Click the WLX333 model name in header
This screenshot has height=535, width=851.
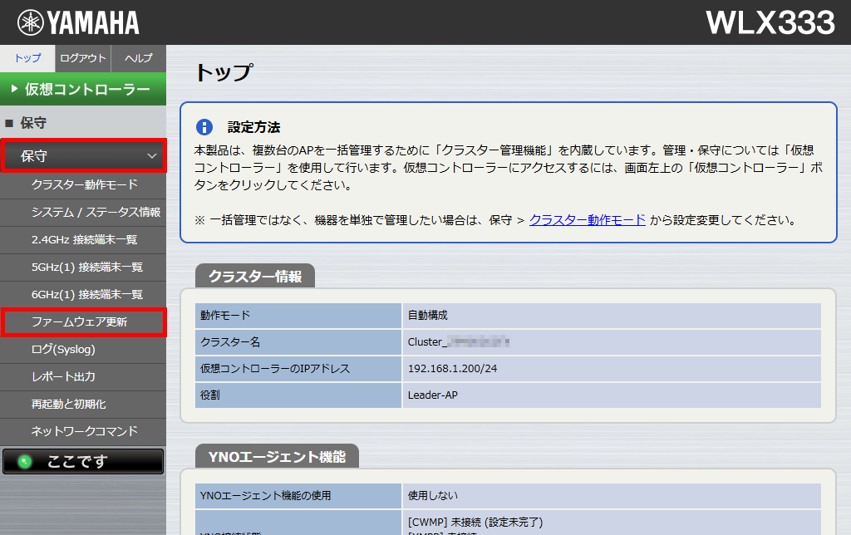tap(770, 22)
